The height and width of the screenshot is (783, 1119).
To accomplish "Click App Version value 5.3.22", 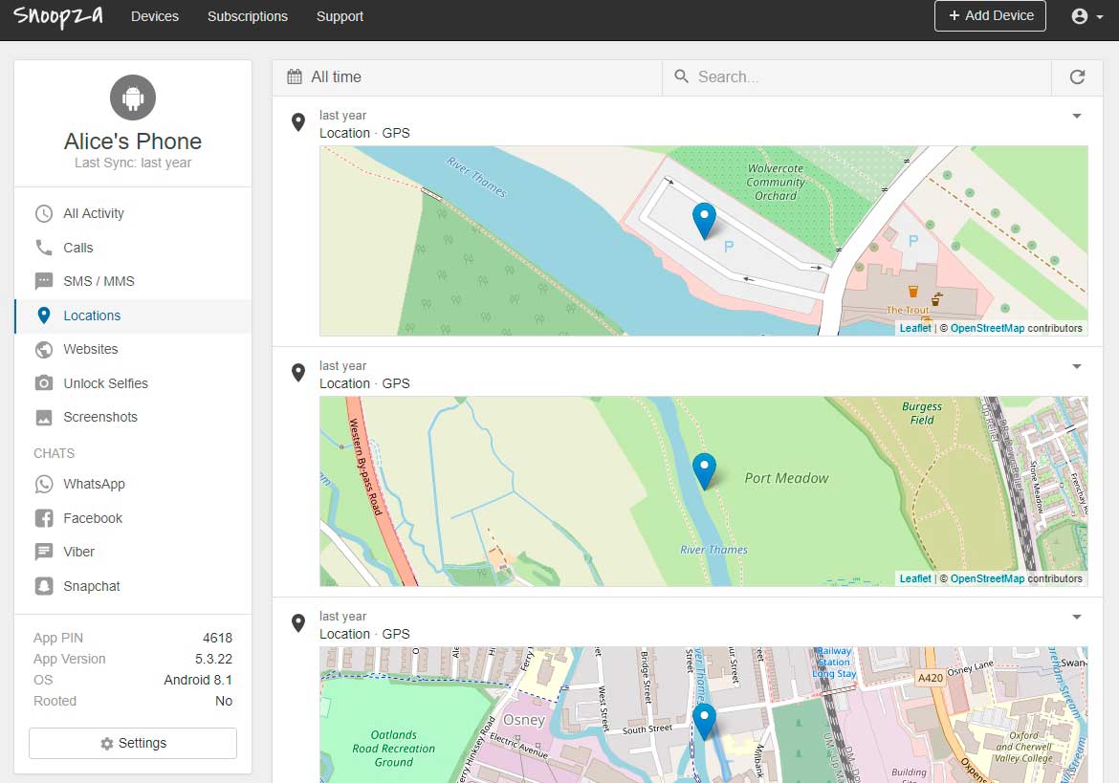I will (x=213, y=659).
